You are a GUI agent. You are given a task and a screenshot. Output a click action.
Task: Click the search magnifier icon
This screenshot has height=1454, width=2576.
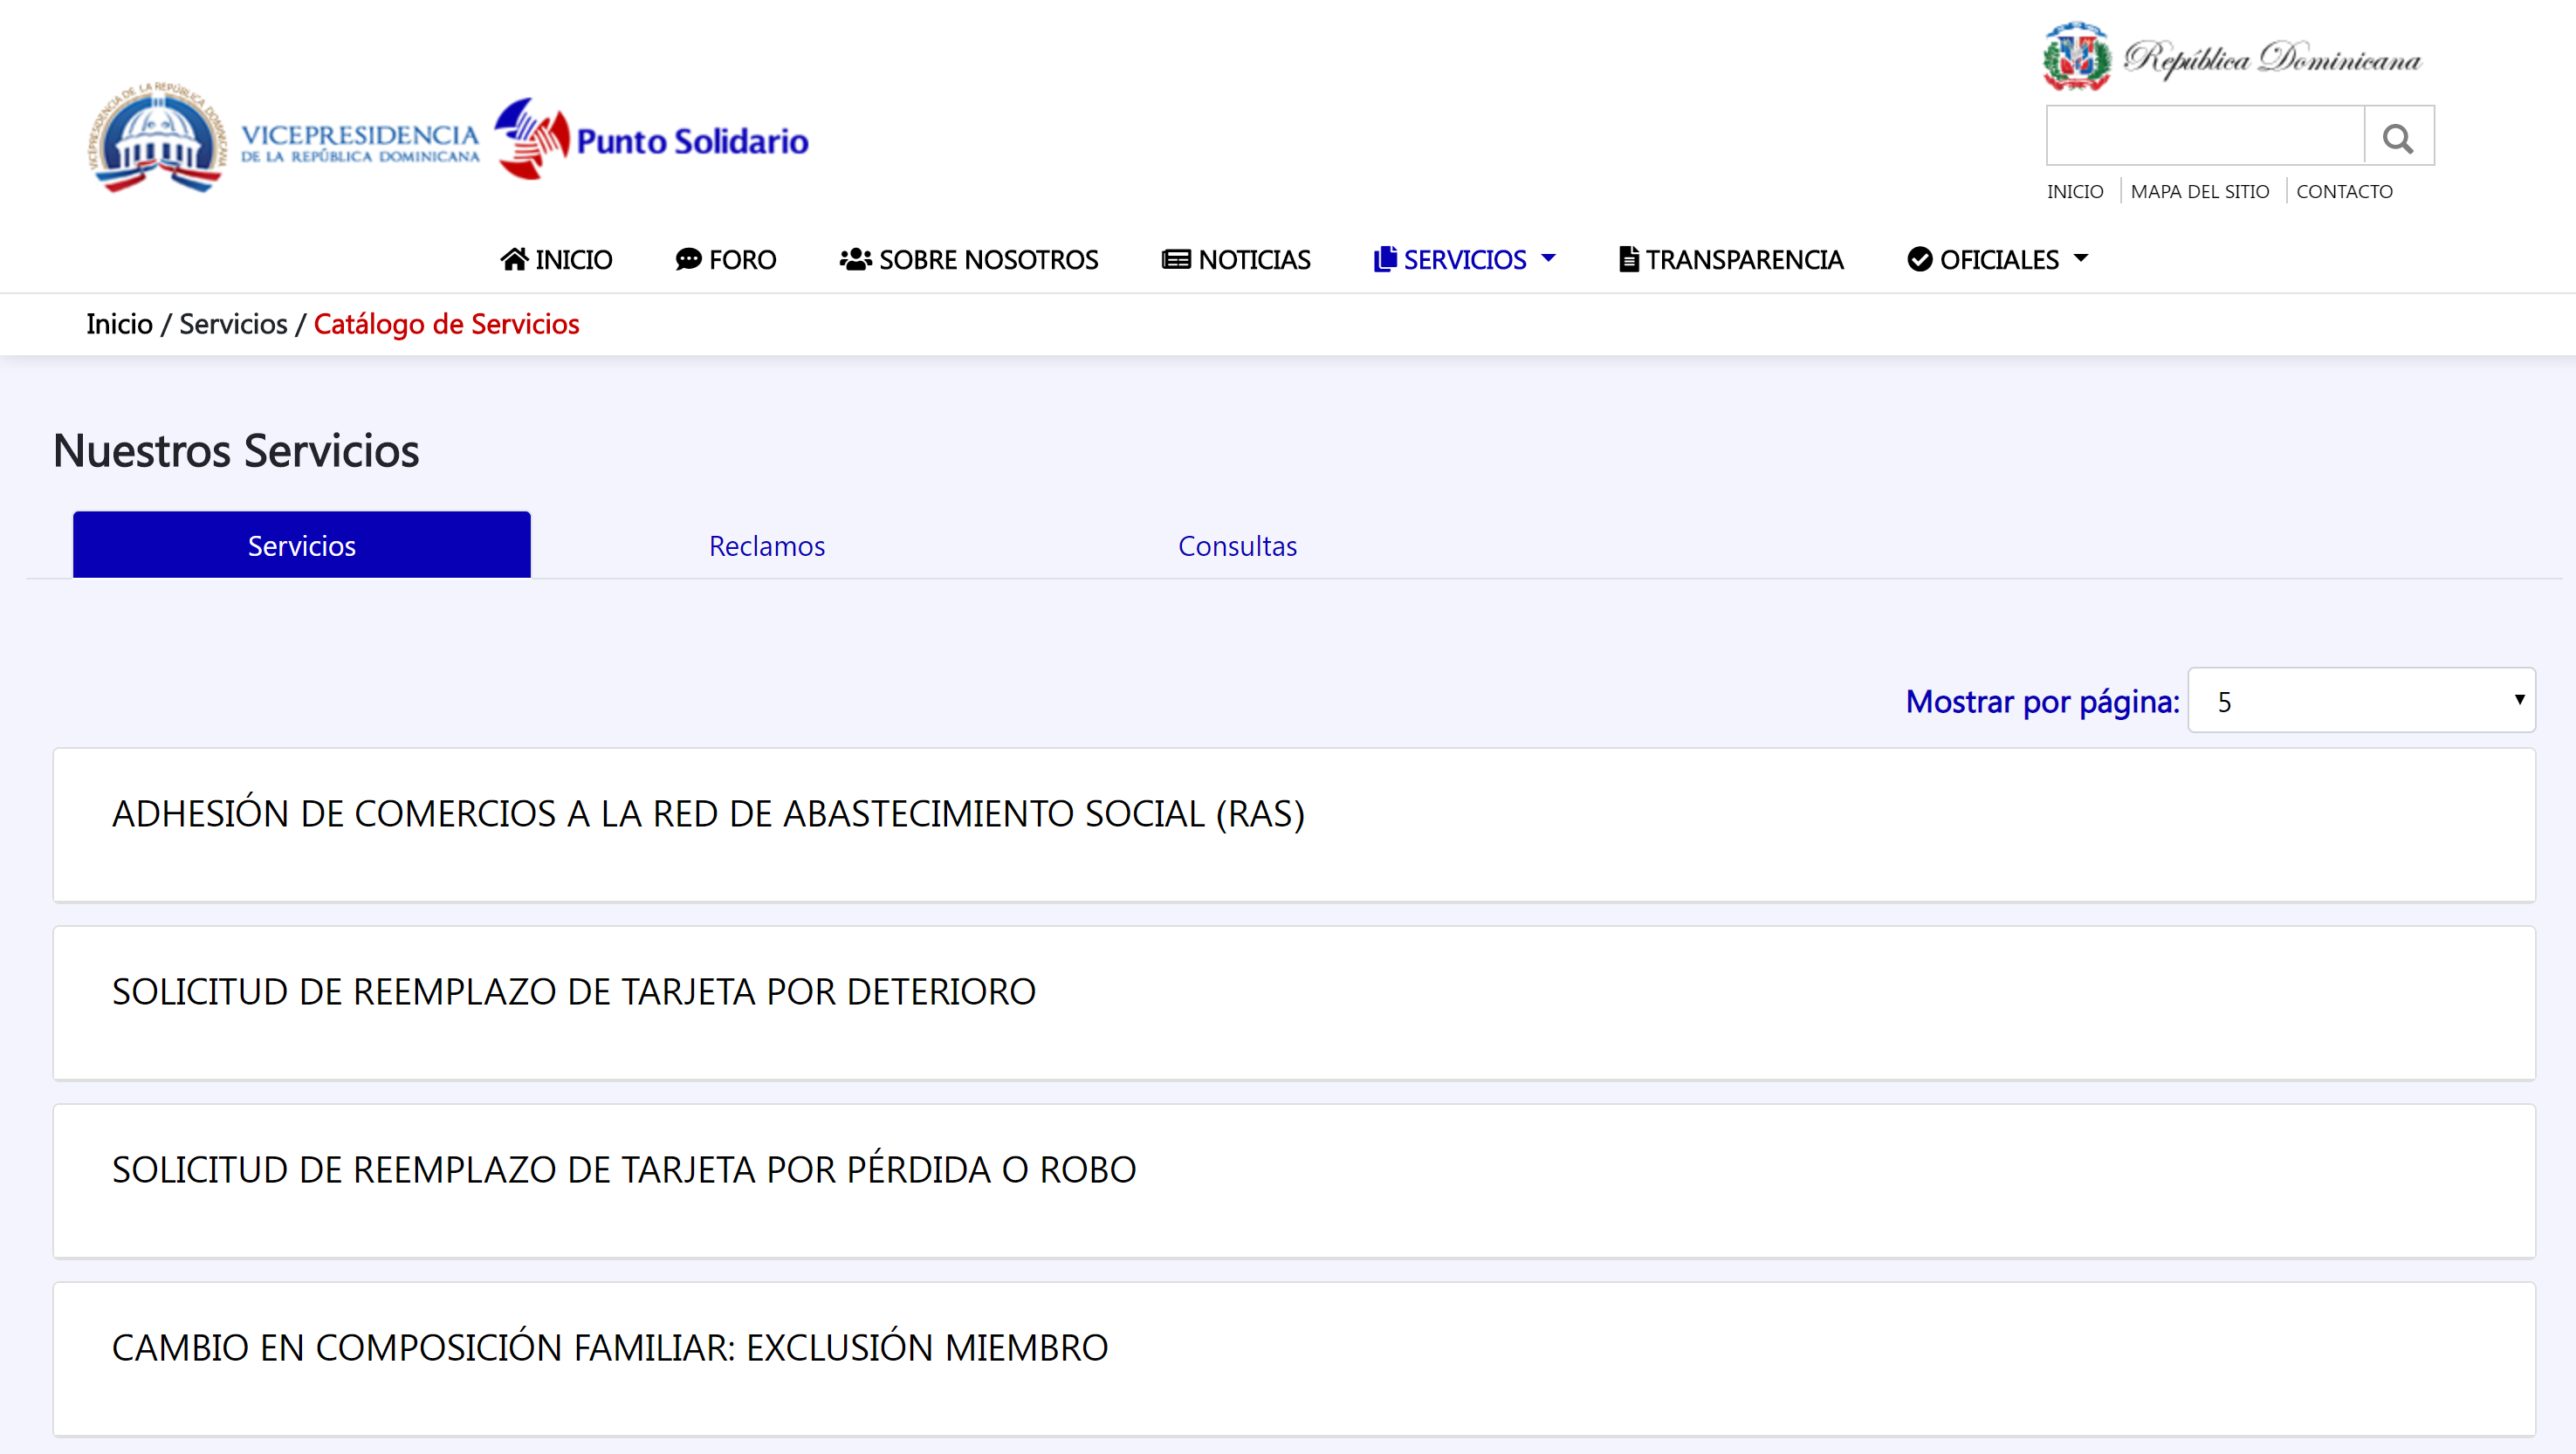point(2398,137)
